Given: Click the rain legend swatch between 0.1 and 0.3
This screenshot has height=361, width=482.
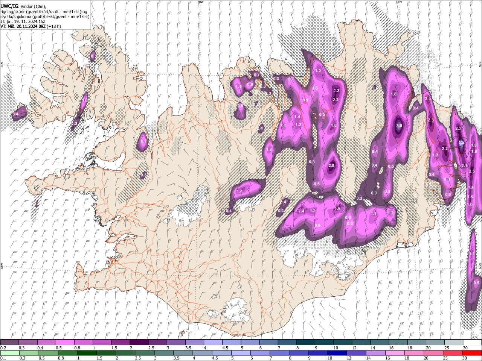Looking at the screenshot, I should [10, 353].
